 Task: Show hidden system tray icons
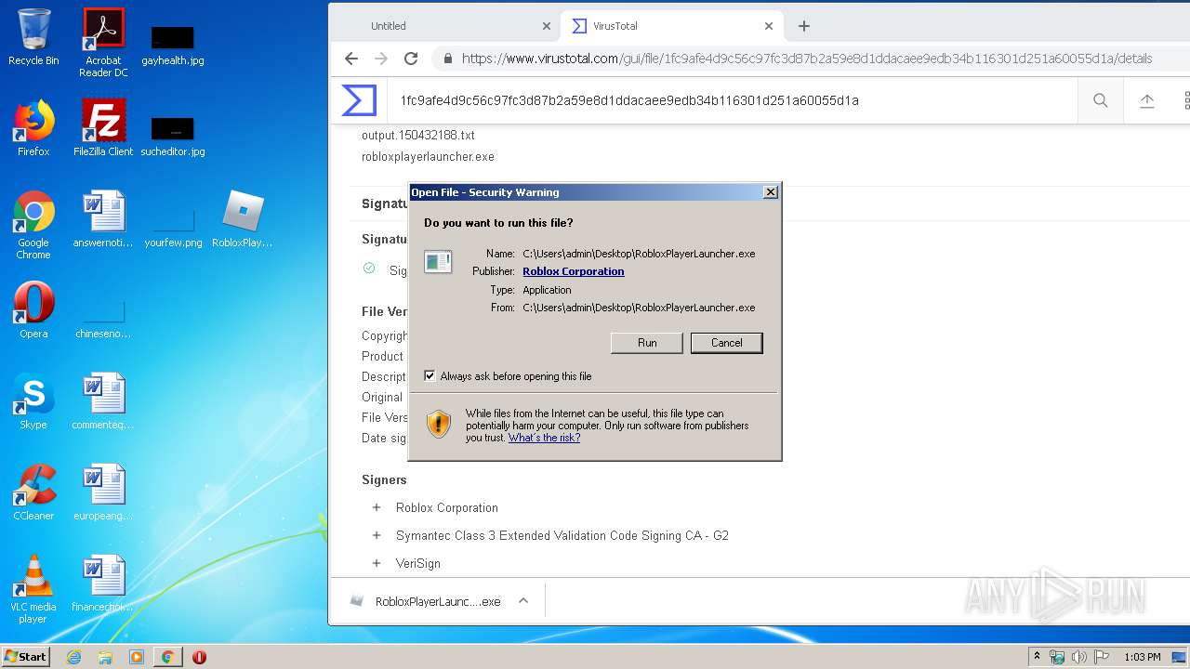click(x=1038, y=657)
